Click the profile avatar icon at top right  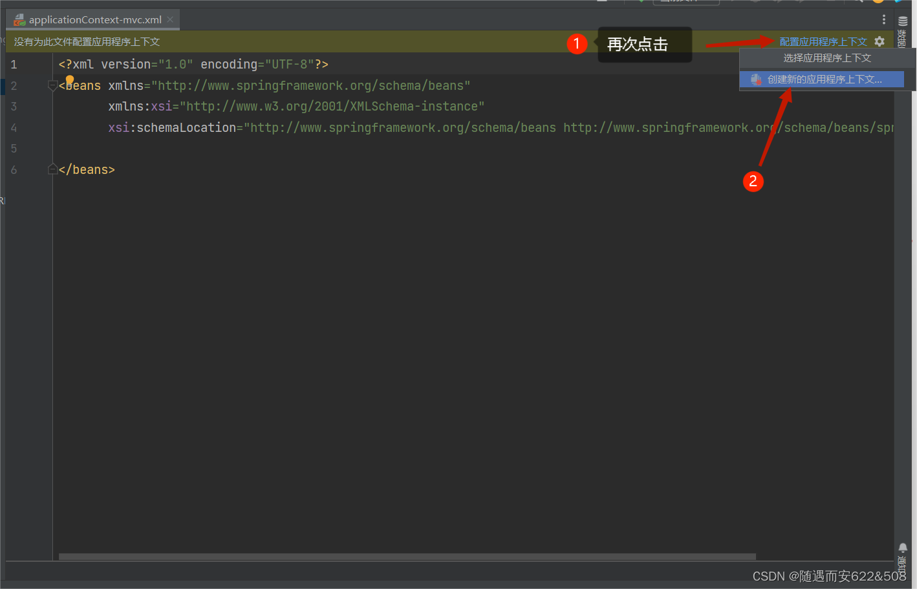pos(878,2)
